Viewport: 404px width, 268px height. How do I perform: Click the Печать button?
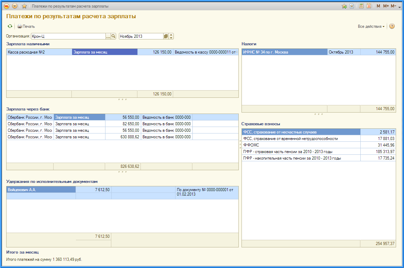coord(26,26)
